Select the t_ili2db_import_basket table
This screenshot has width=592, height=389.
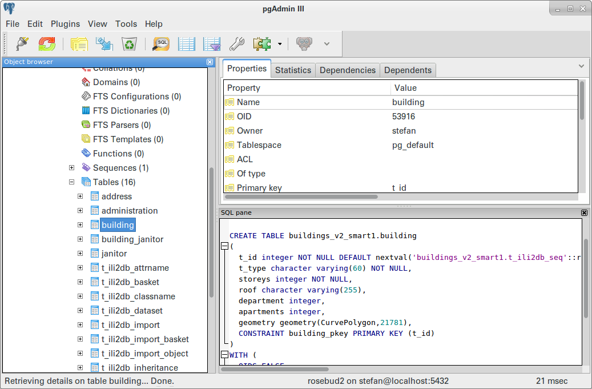pyautogui.click(x=145, y=339)
